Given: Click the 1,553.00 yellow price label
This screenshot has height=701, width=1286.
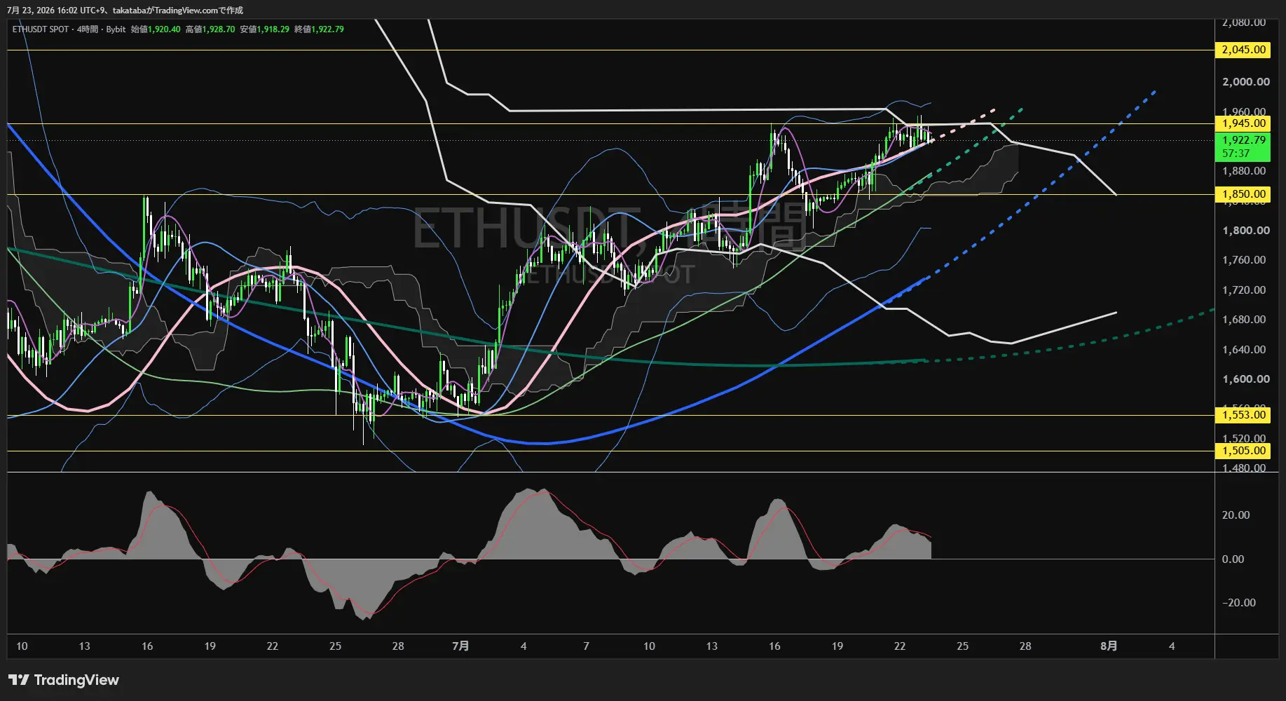Looking at the screenshot, I should pyautogui.click(x=1243, y=415).
